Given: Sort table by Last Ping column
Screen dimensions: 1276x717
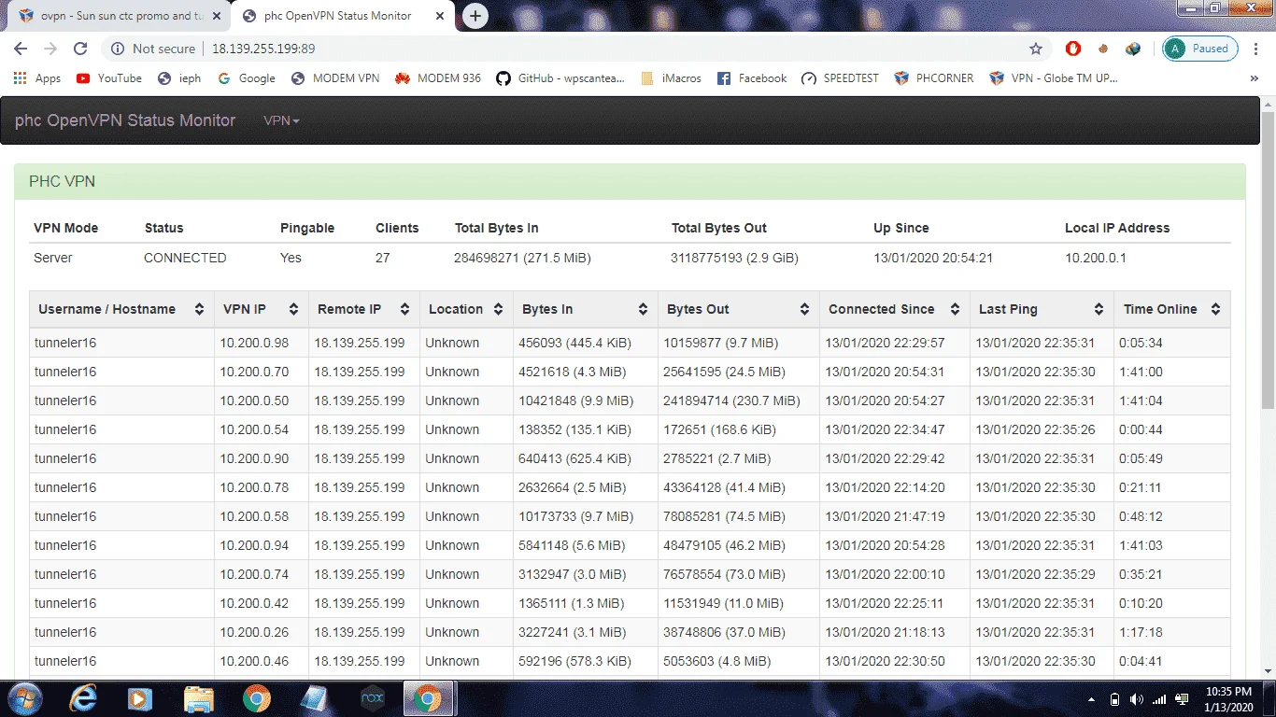Looking at the screenshot, I should [x=1042, y=309].
